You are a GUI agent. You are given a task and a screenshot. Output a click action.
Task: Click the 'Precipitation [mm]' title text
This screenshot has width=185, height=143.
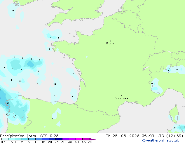[x=19, y=136]
